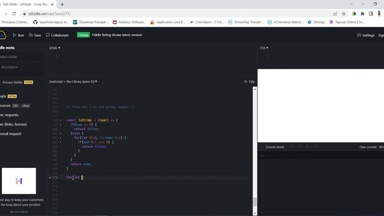Click Clear console
Viewport: 384px width, 216px height.
pyautogui.click(x=368, y=147)
